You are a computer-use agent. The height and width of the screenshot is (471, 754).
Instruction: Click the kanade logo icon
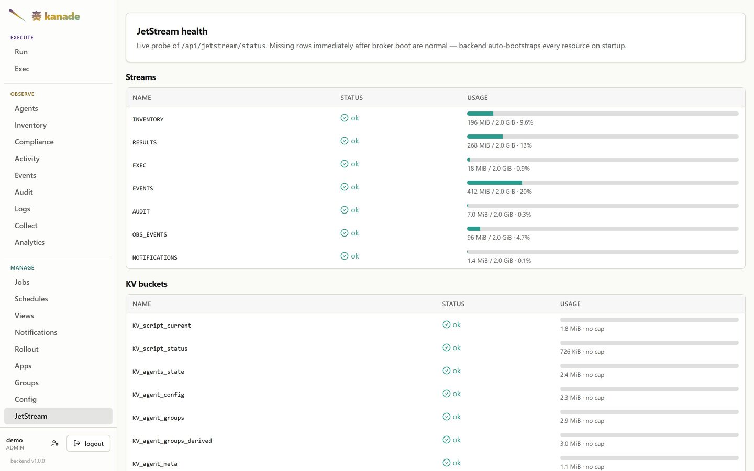17,16
